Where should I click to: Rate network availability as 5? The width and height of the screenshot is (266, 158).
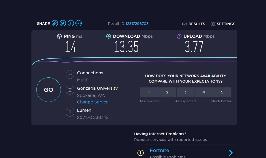coord(222,92)
